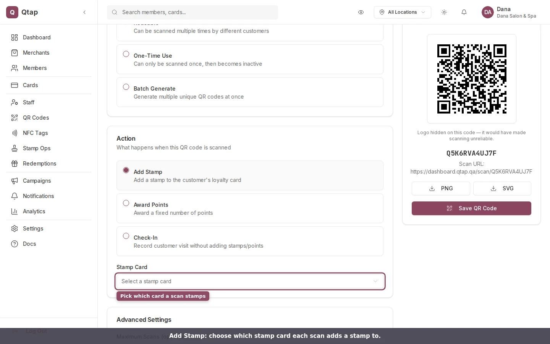Download QR code as SVG
This screenshot has height=344, width=550.
pyautogui.click(x=502, y=188)
